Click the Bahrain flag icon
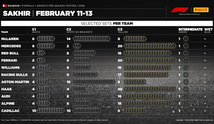The height and width of the screenshot is (124, 214). click(x=4, y=5)
